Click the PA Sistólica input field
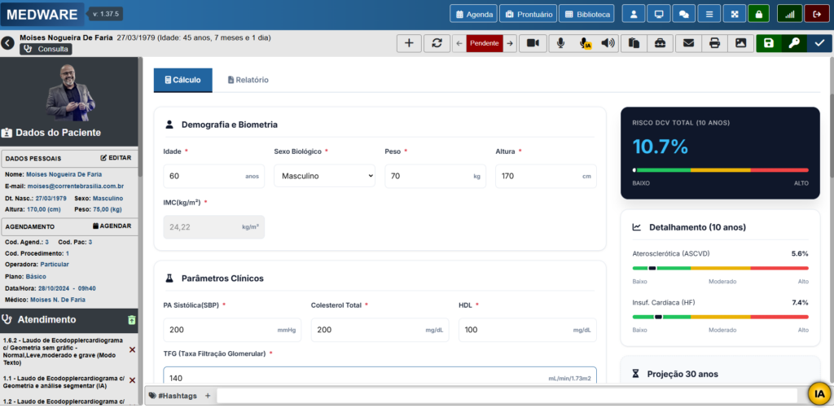 click(231, 330)
